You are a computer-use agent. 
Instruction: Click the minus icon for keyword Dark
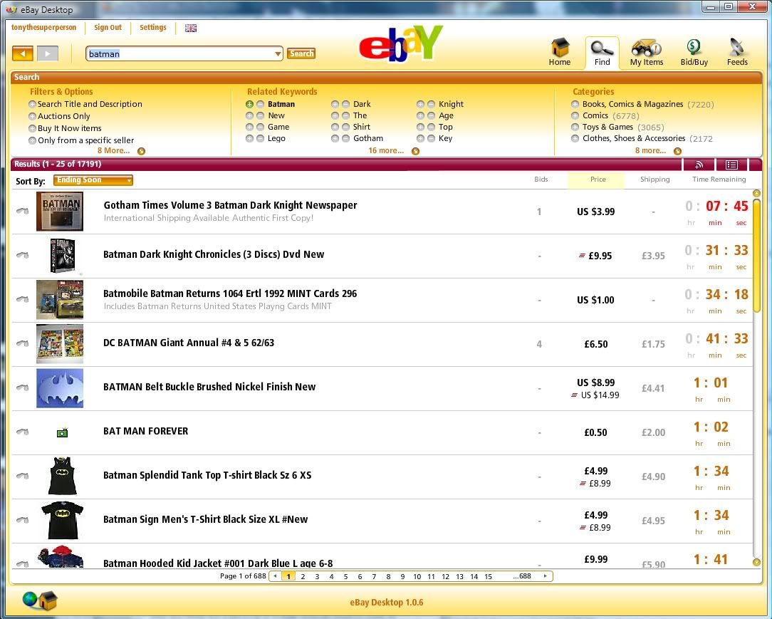pos(345,105)
